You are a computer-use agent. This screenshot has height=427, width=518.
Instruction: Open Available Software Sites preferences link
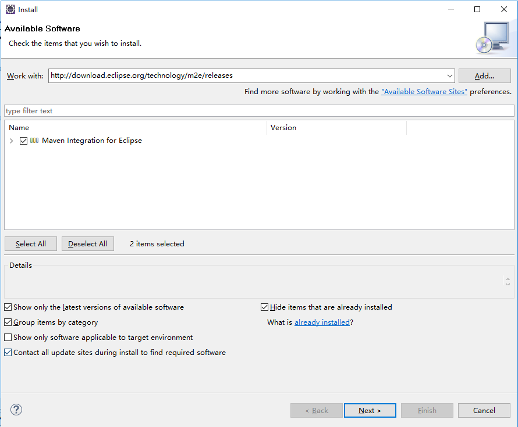pyautogui.click(x=424, y=92)
